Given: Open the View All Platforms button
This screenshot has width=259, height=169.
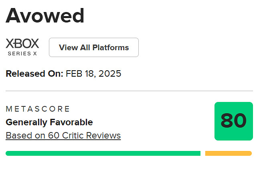Looking at the screenshot, I should point(94,47).
